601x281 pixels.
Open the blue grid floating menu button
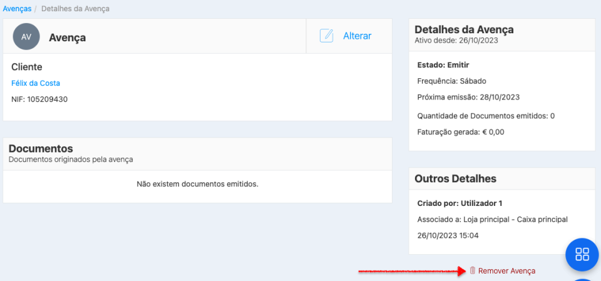(582, 254)
